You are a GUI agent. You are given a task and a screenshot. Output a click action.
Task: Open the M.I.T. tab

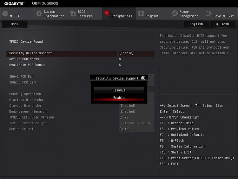(17, 14)
